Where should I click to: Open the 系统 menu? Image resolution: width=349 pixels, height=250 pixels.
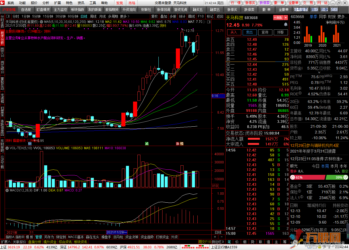(x=11, y=3)
